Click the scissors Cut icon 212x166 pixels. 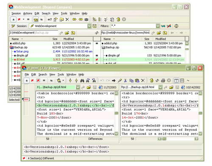[x=125, y=80]
